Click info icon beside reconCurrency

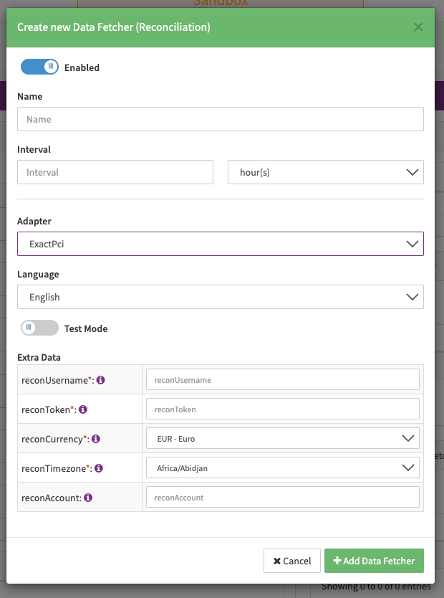tap(96, 439)
